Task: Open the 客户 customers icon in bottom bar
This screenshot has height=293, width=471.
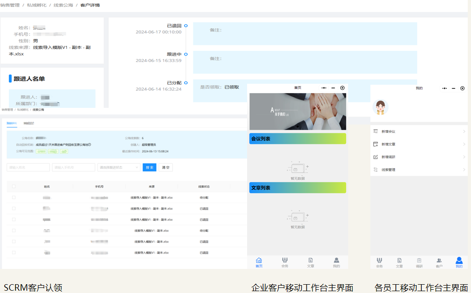Action: (439, 261)
